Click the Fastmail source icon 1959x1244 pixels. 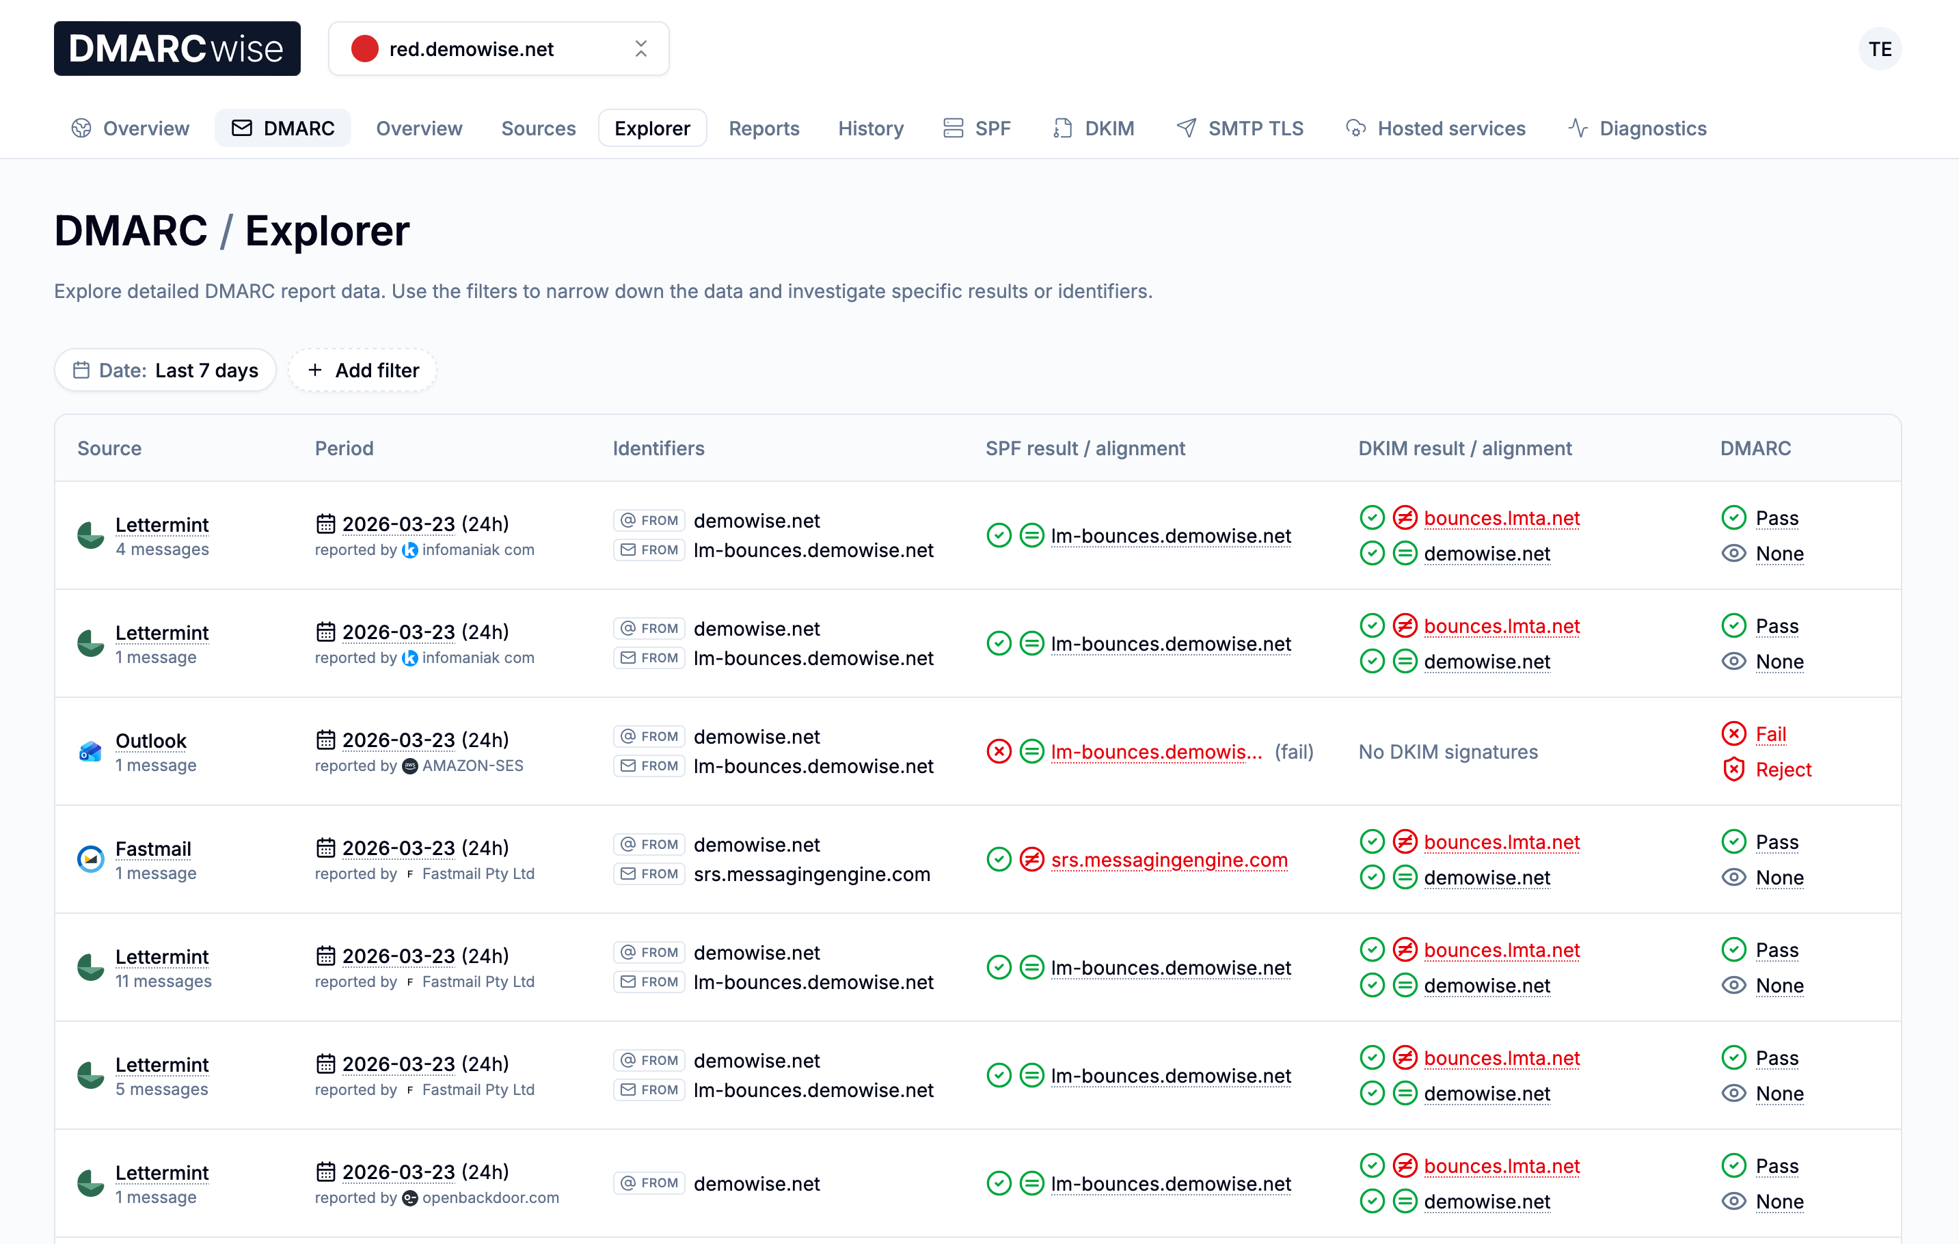(90, 858)
